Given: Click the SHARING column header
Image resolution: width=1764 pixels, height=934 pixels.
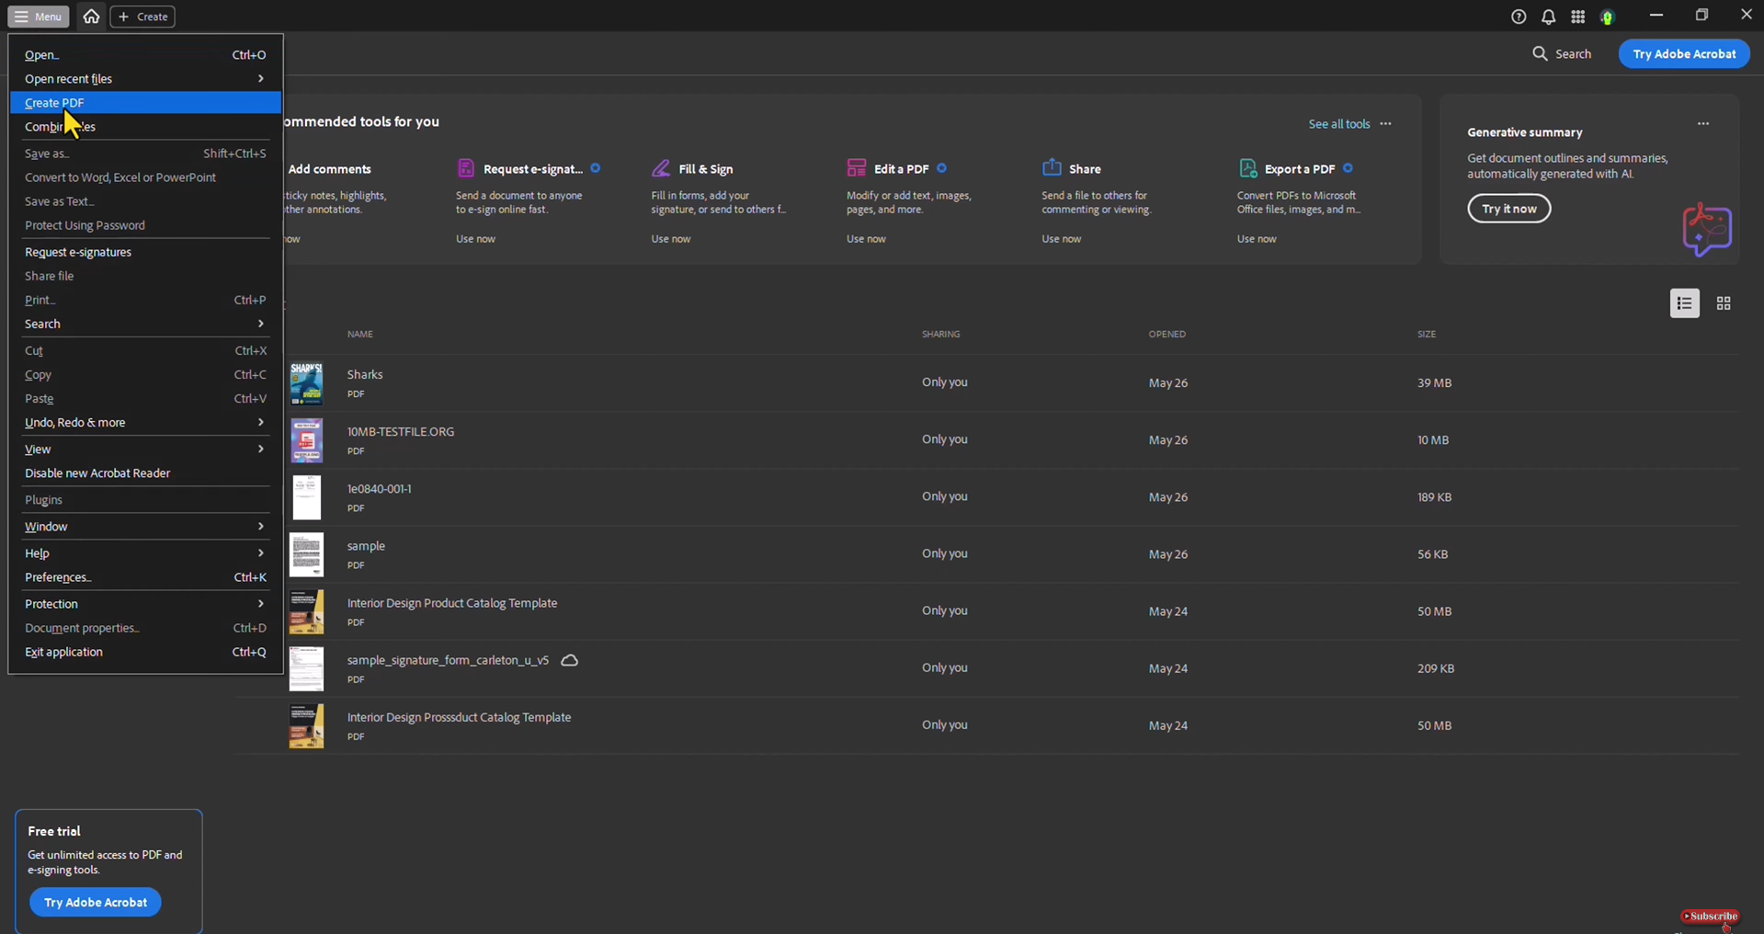Looking at the screenshot, I should pos(941,334).
